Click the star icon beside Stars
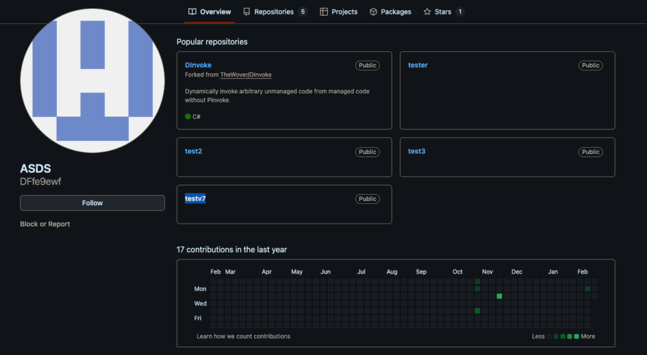647x355 pixels. 427,11
